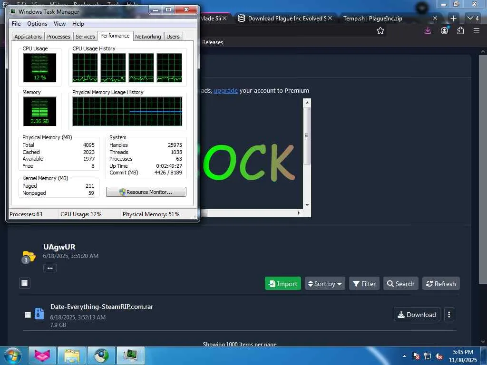Open the browser extensions icon
487x365 pixels.
[x=460, y=30]
